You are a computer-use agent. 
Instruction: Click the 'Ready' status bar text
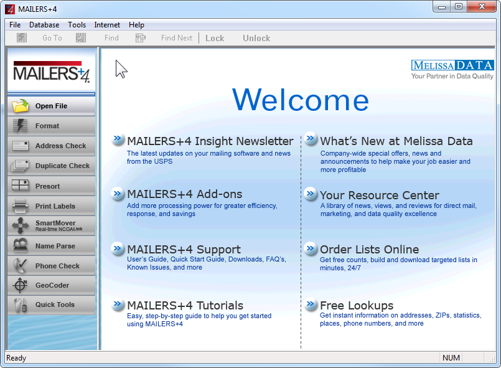pyautogui.click(x=16, y=358)
